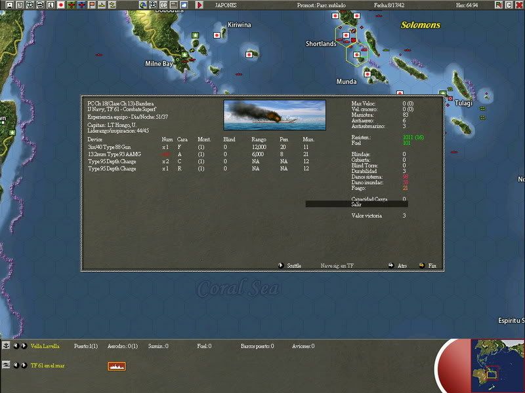Click the red-green flag icon at top right
The width and height of the screenshot is (525, 393).
pos(499,5)
